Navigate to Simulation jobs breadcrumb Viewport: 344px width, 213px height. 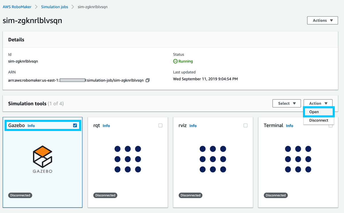[x=54, y=7]
